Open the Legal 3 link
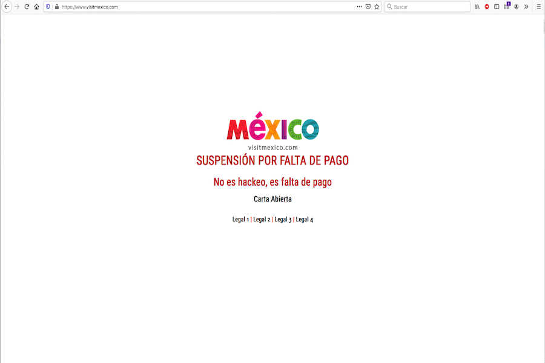 [283, 220]
